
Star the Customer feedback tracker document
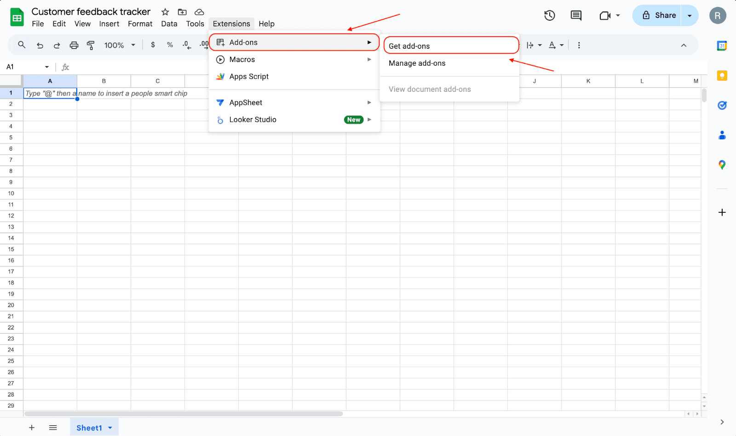165,12
